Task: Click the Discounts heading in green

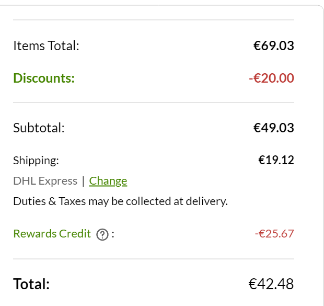Action: click(44, 78)
